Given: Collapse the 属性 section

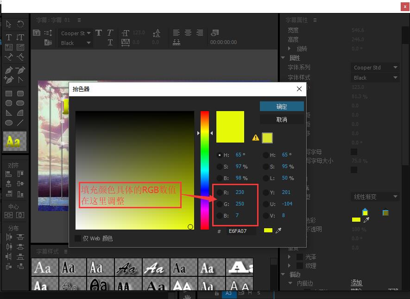Looking at the screenshot, I should 283,58.
